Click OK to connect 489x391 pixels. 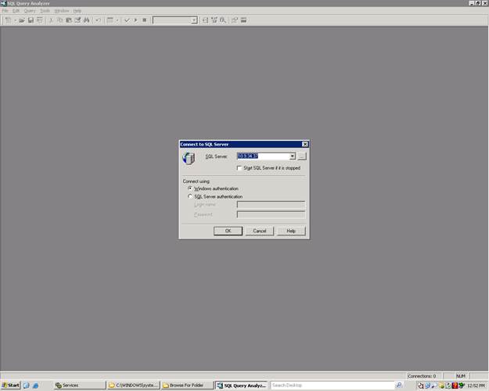click(x=228, y=231)
